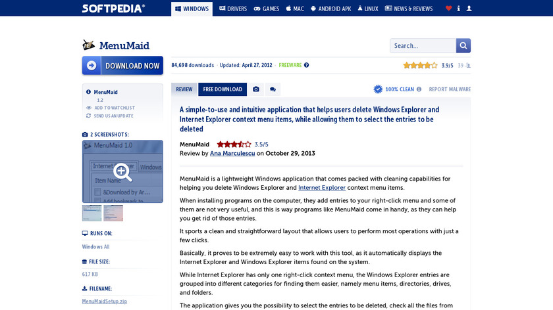Click Report Malware link
Image resolution: width=553 pixels, height=310 pixels.
point(450,89)
